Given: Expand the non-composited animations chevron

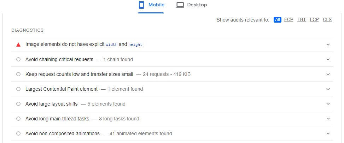Looking at the screenshot, I should point(328,133).
